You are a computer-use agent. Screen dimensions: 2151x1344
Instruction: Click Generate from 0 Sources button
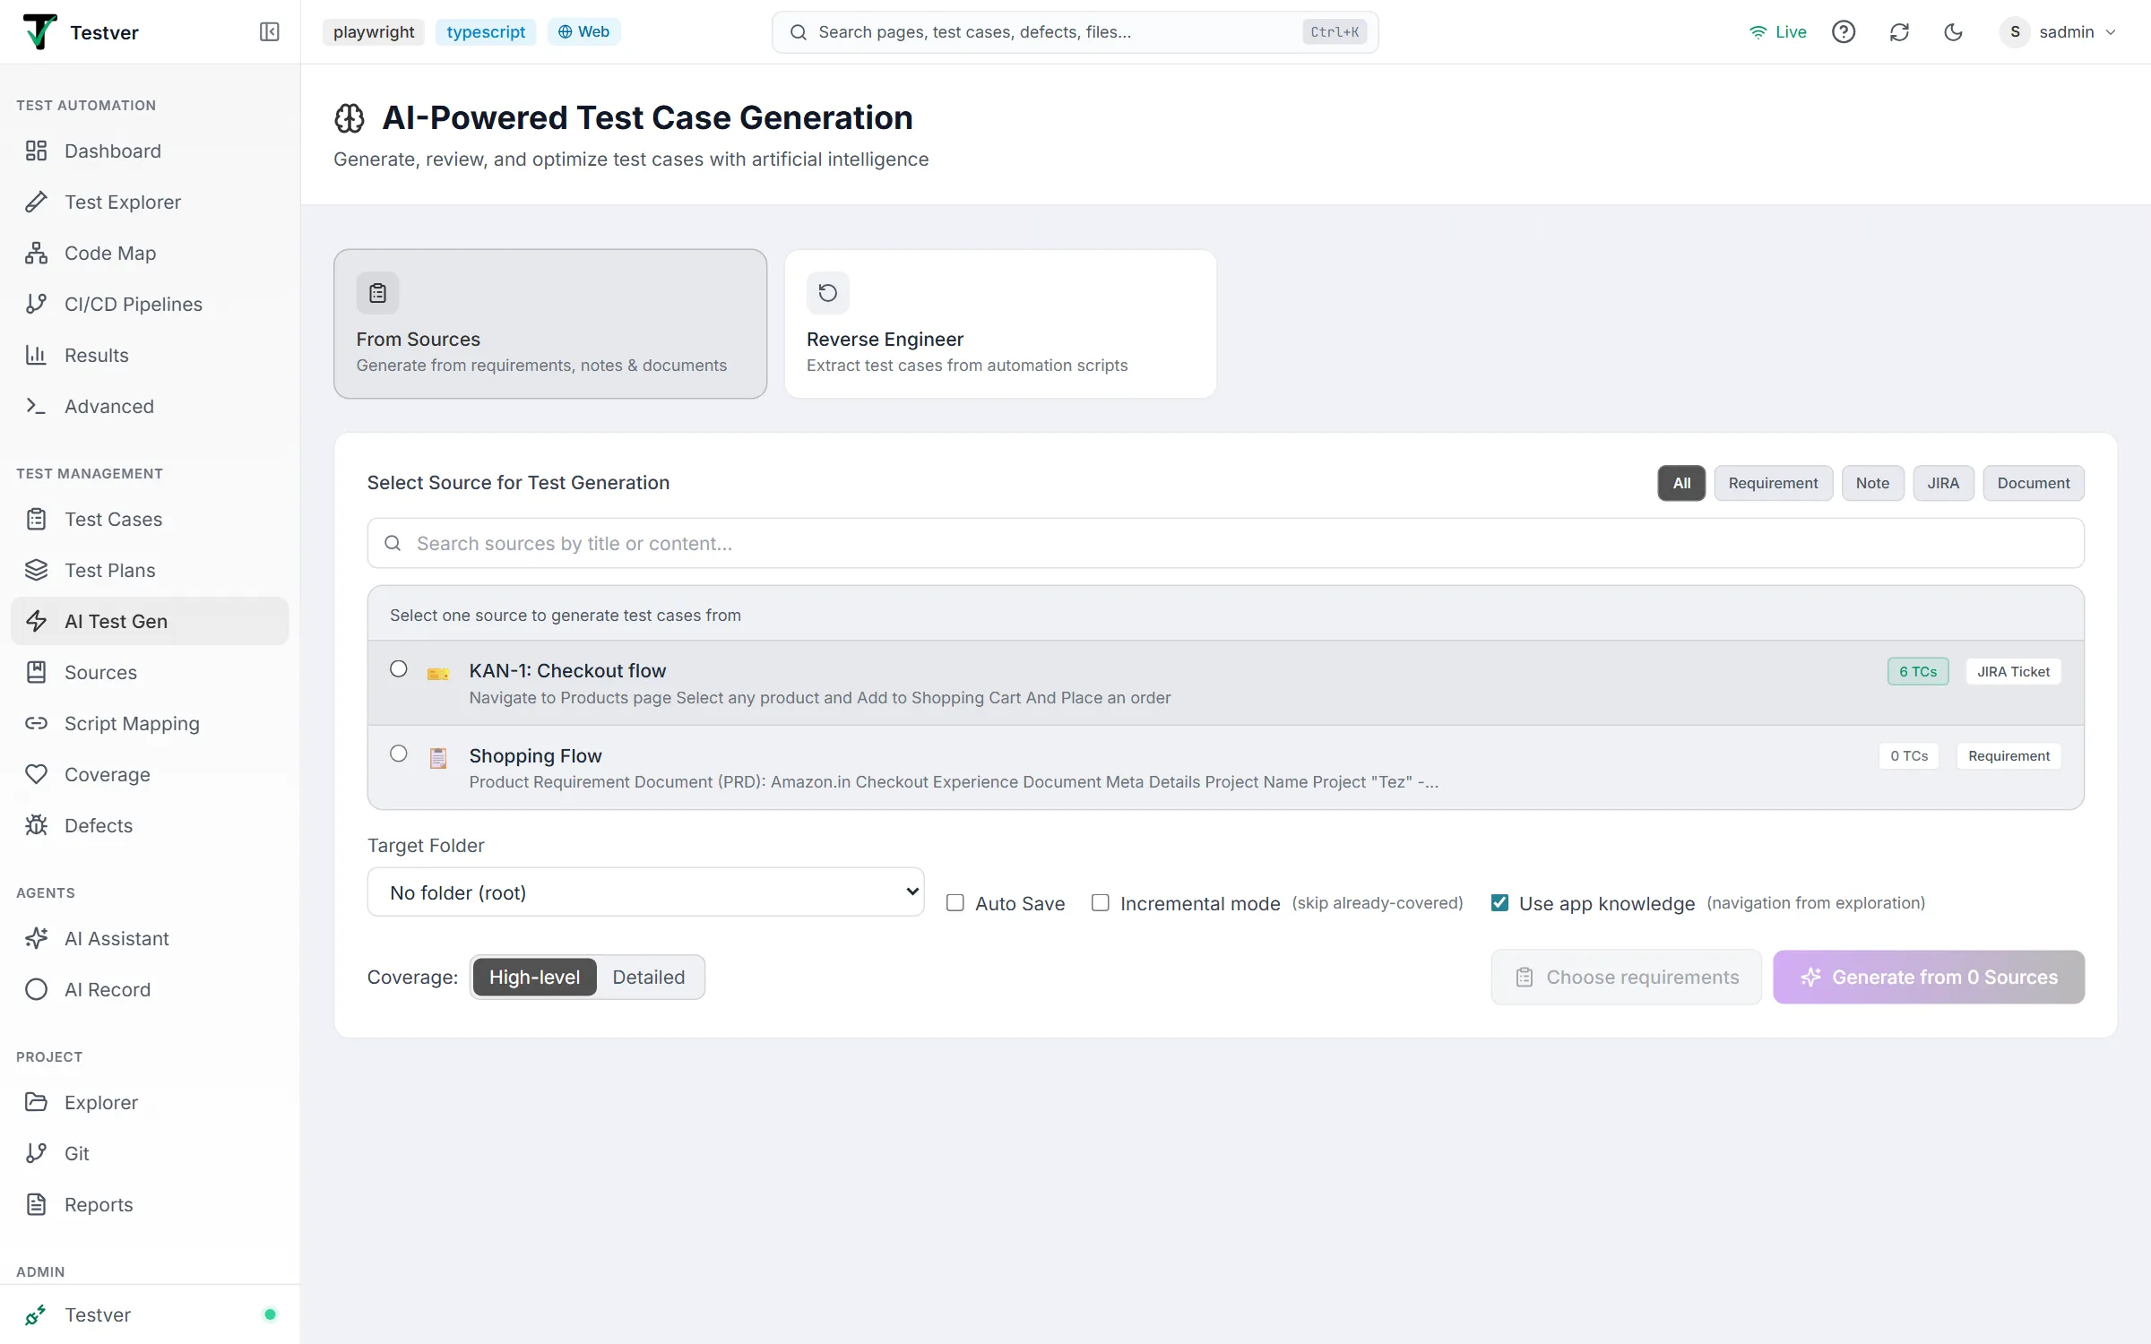tap(1929, 977)
